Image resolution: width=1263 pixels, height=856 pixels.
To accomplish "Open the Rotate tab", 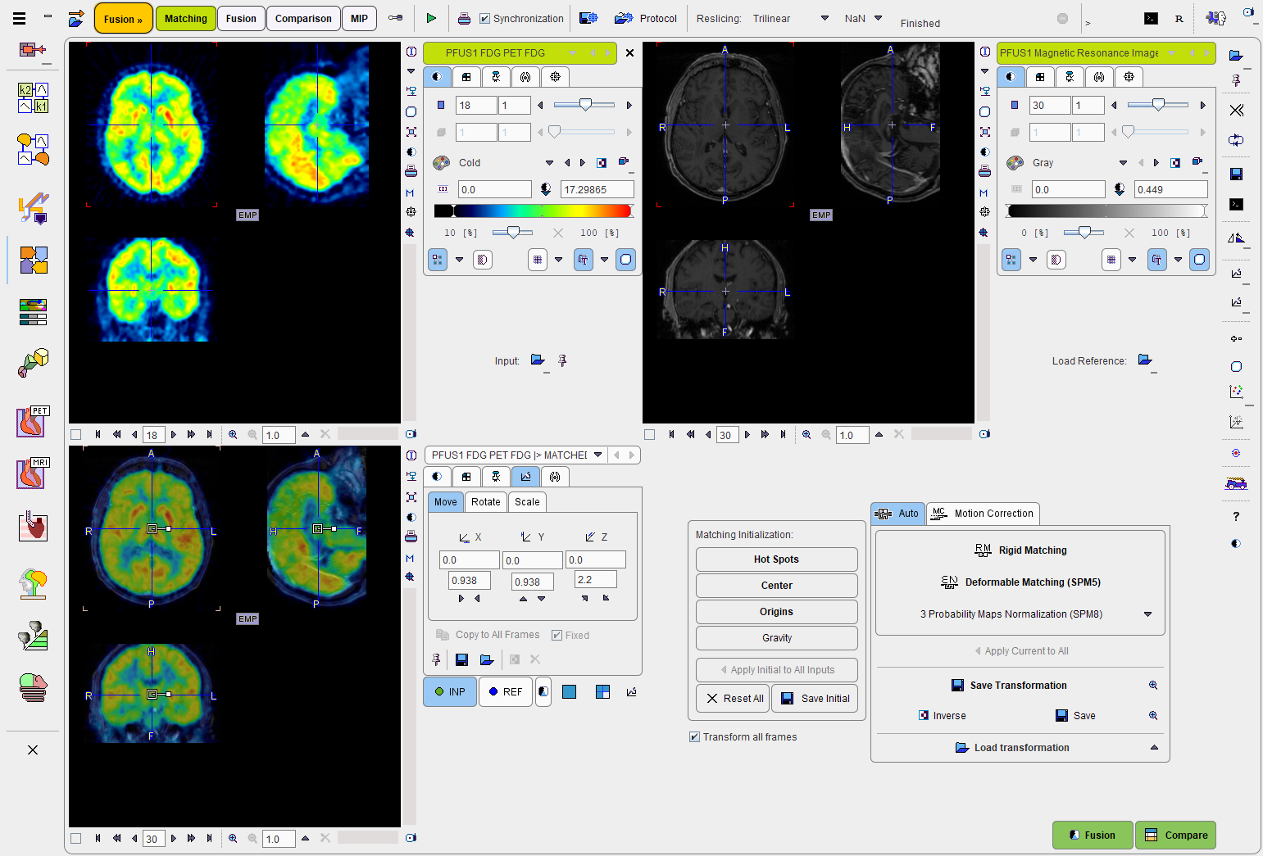I will click(x=485, y=502).
